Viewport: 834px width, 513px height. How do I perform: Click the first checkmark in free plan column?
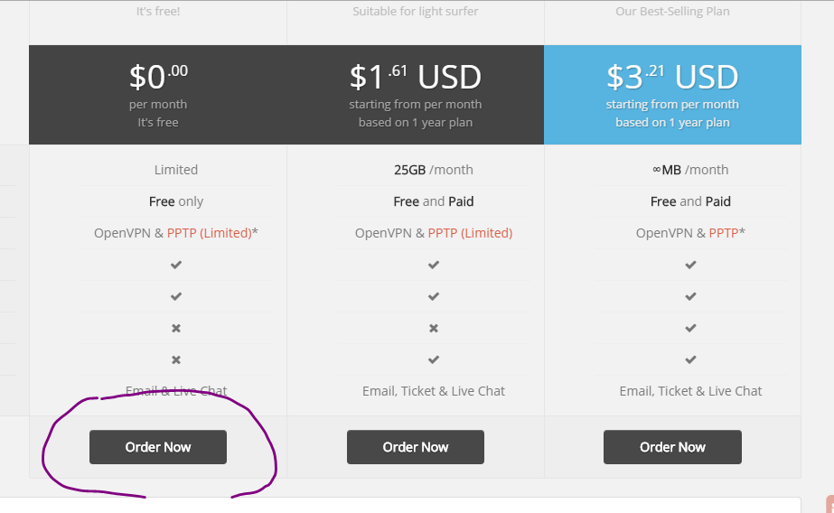[176, 265]
